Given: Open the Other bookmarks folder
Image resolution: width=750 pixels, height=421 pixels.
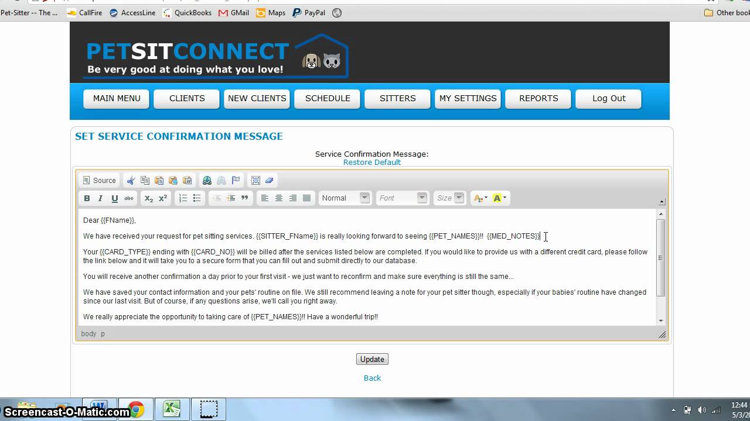Looking at the screenshot, I should (x=727, y=13).
